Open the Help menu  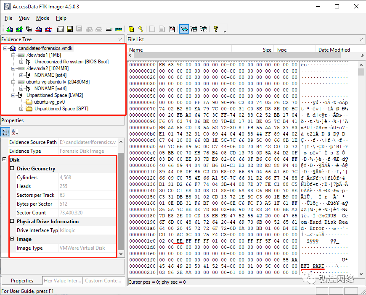(61, 18)
